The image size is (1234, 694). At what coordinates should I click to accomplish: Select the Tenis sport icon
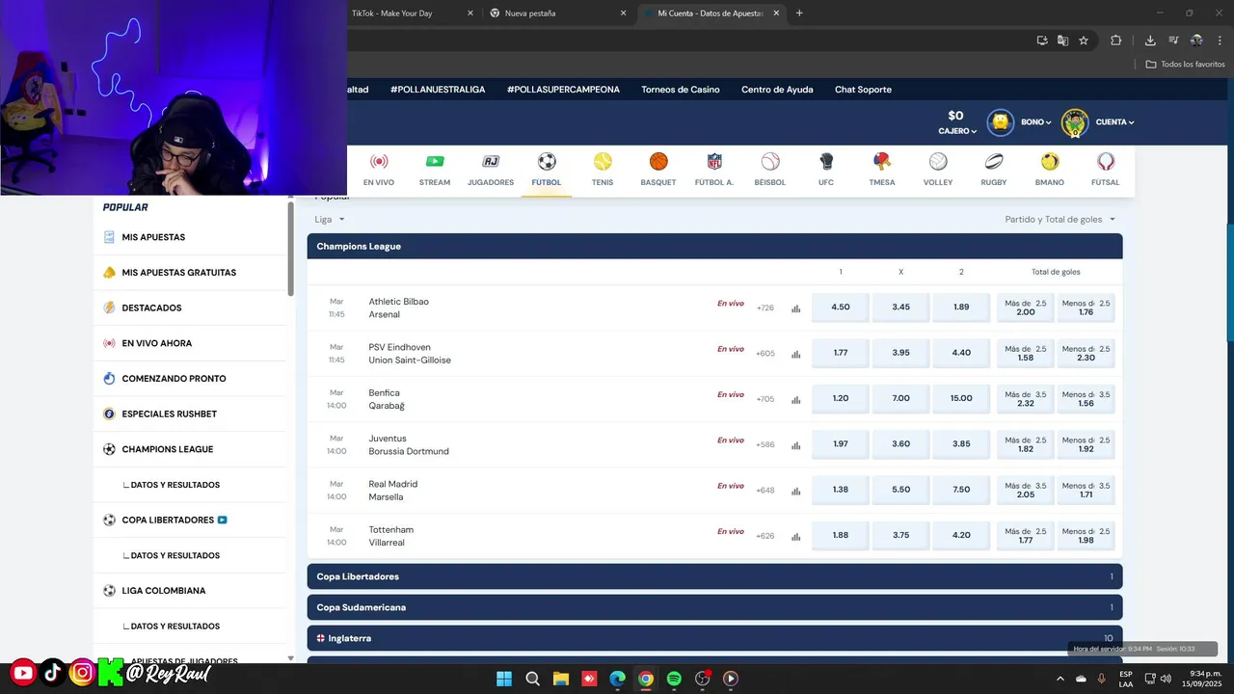tap(603, 162)
